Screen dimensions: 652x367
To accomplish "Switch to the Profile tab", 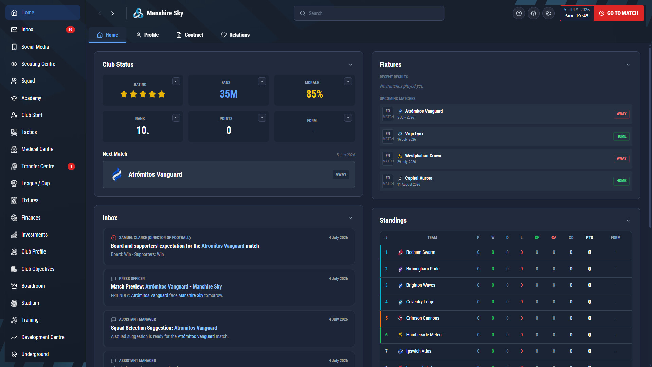I will pos(147,35).
